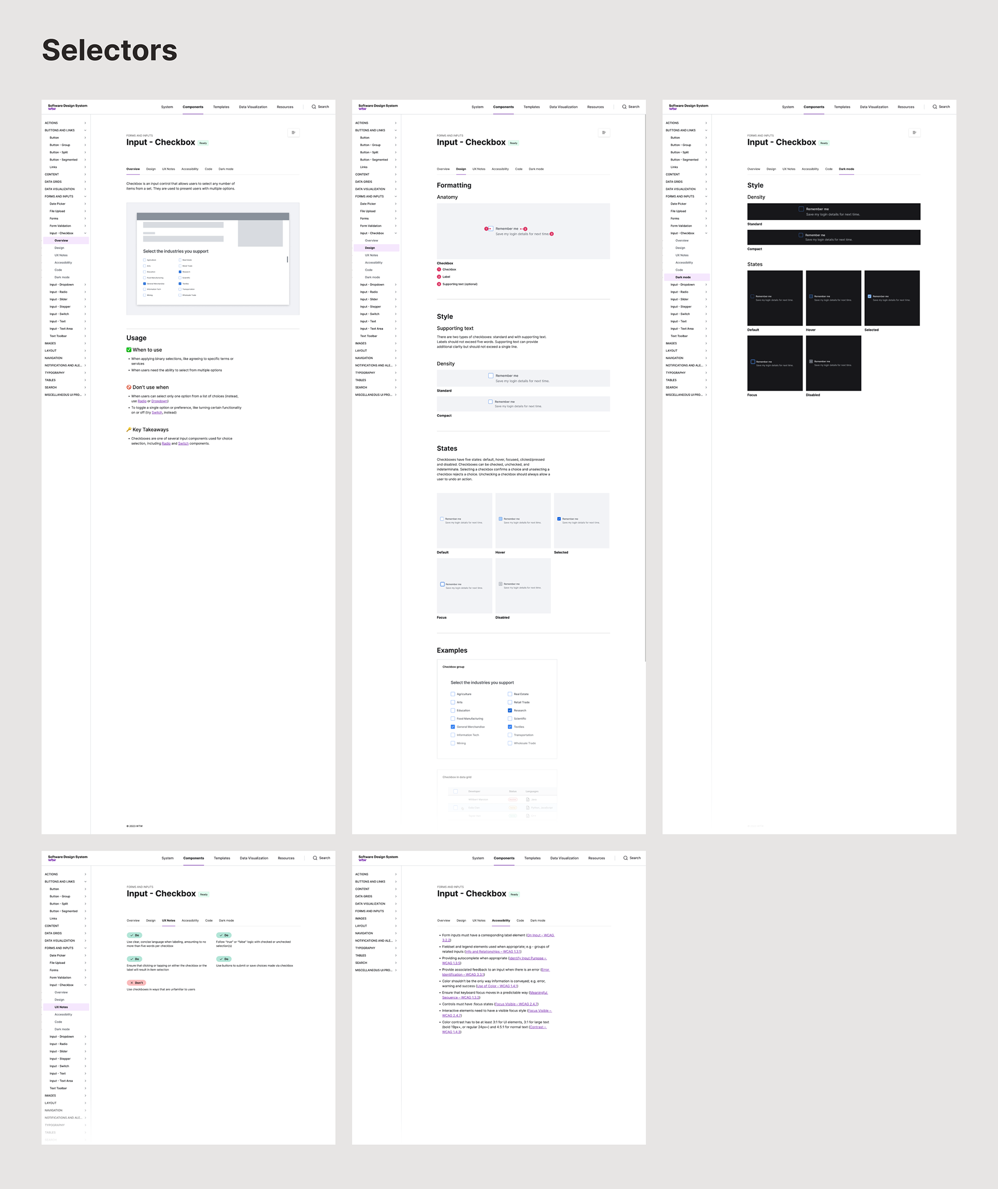Click the prohibited icon beside Don't use when

tap(128, 387)
